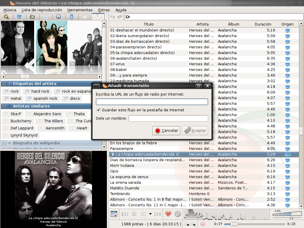Click the undo arrow above the playlist
Viewport: 304px width, 228px height.
(x=113, y=17)
